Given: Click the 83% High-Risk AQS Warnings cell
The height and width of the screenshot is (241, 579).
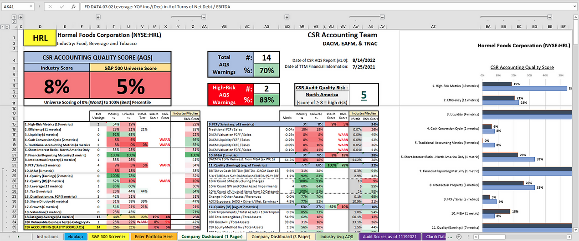Looking at the screenshot, I should [266, 100].
